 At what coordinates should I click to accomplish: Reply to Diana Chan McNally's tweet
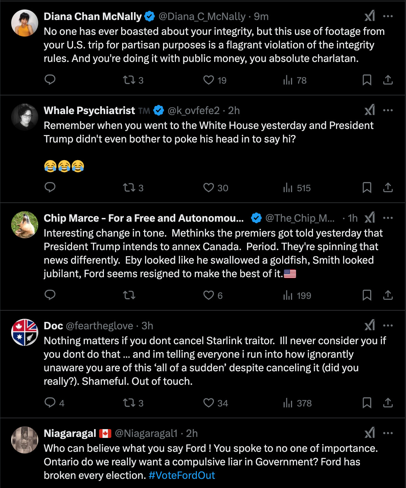[x=50, y=80]
